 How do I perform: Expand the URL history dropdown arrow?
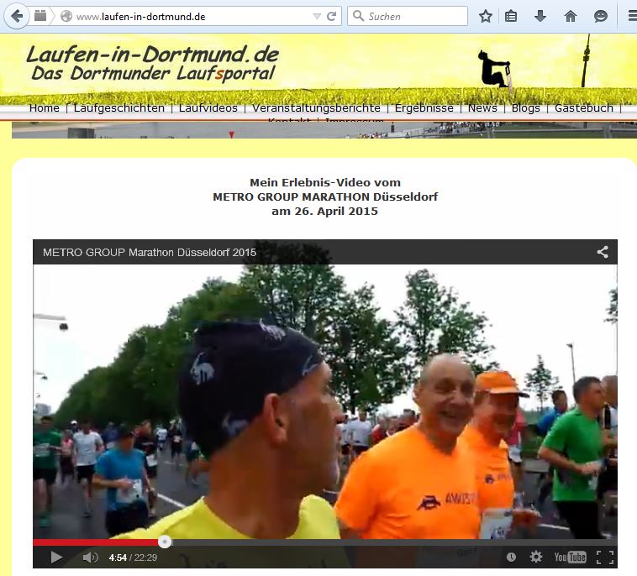coord(316,16)
